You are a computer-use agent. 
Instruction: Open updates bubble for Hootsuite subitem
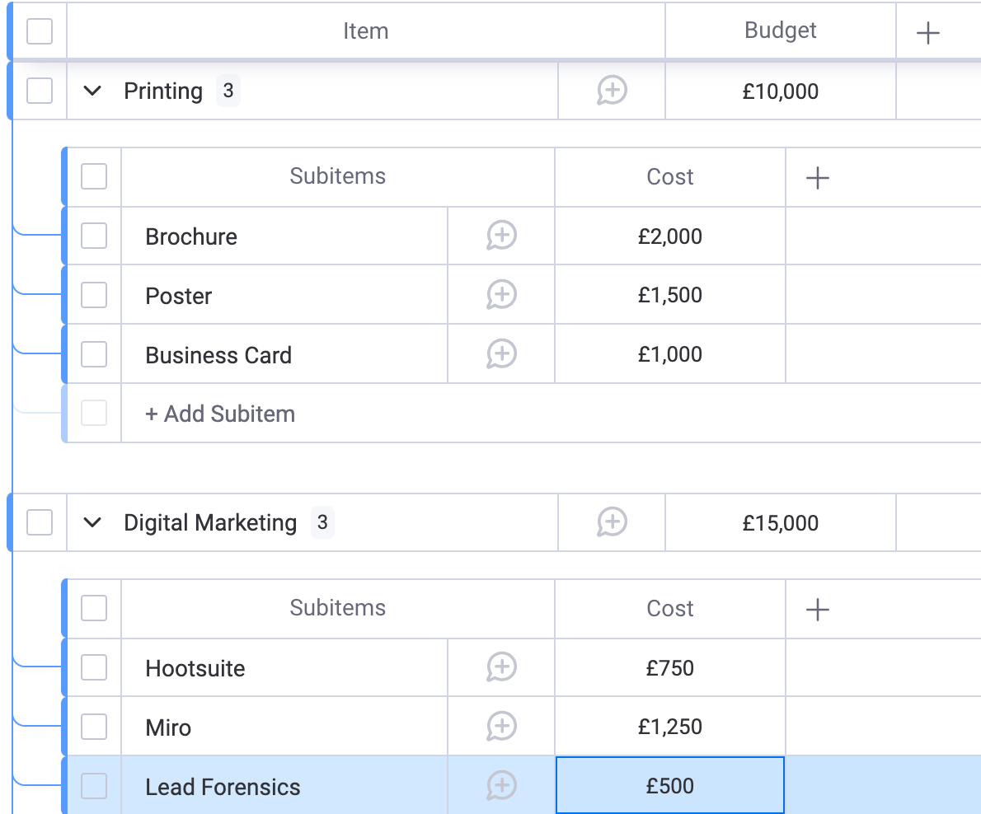coord(501,667)
